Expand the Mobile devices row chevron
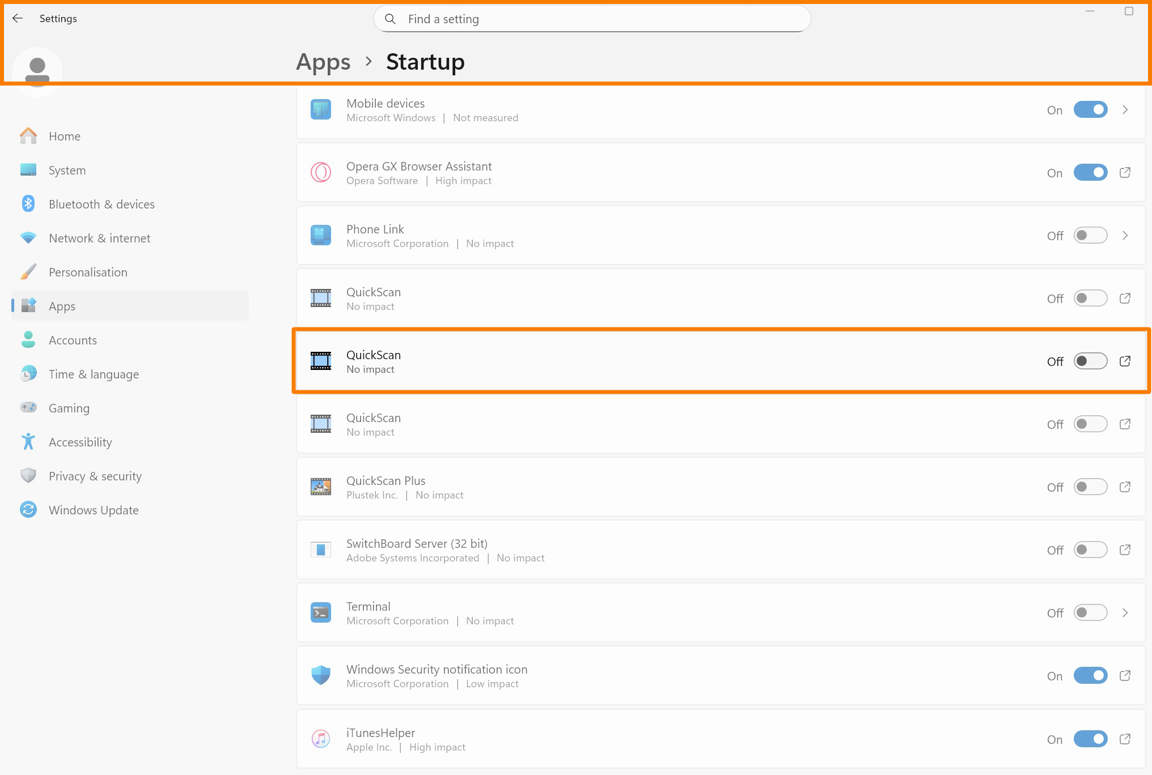Viewport: 1152px width, 775px height. pyautogui.click(x=1125, y=110)
